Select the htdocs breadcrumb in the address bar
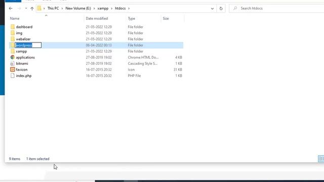The height and width of the screenshot is (182, 324). (120, 8)
